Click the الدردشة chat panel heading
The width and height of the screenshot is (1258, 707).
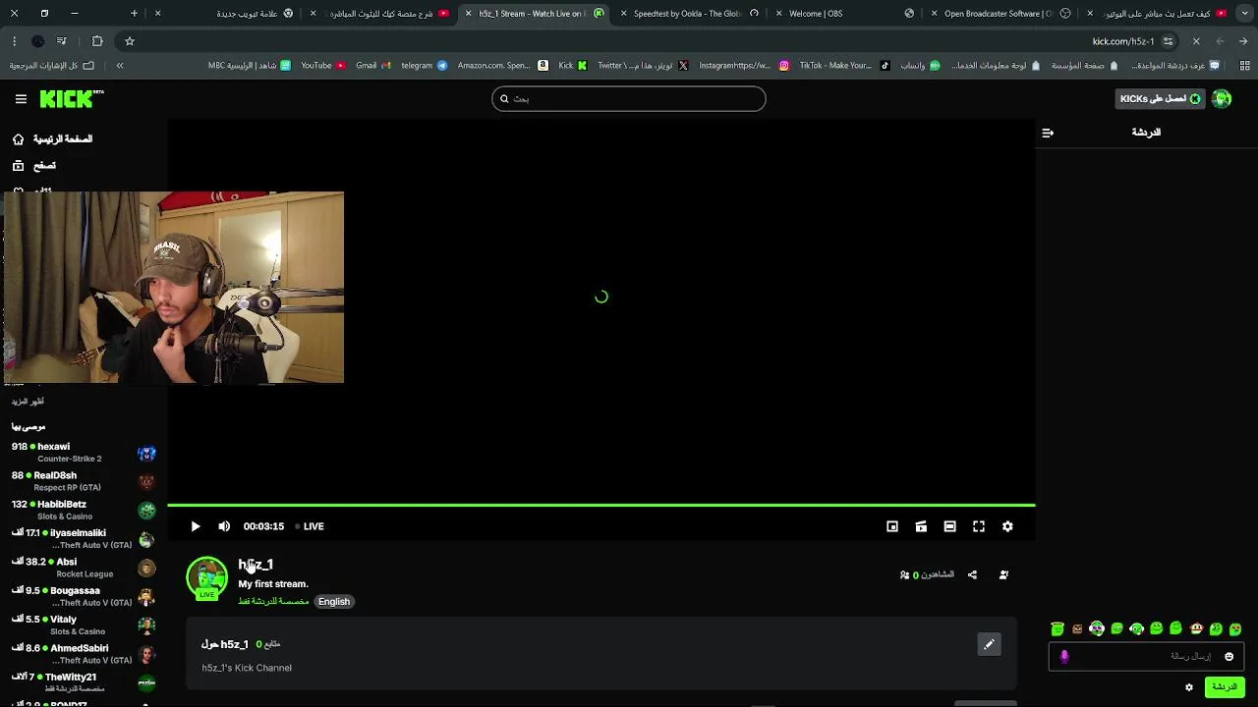click(x=1146, y=133)
